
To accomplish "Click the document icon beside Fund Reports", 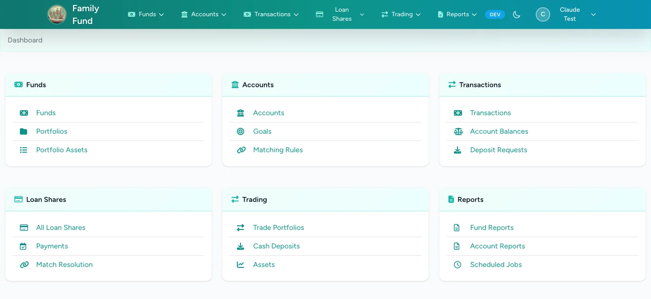I will coord(457,228).
